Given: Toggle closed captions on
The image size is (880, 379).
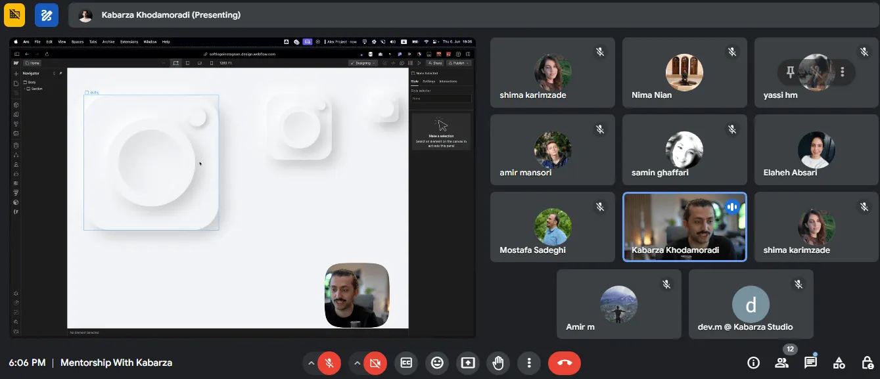Looking at the screenshot, I should pos(406,363).
